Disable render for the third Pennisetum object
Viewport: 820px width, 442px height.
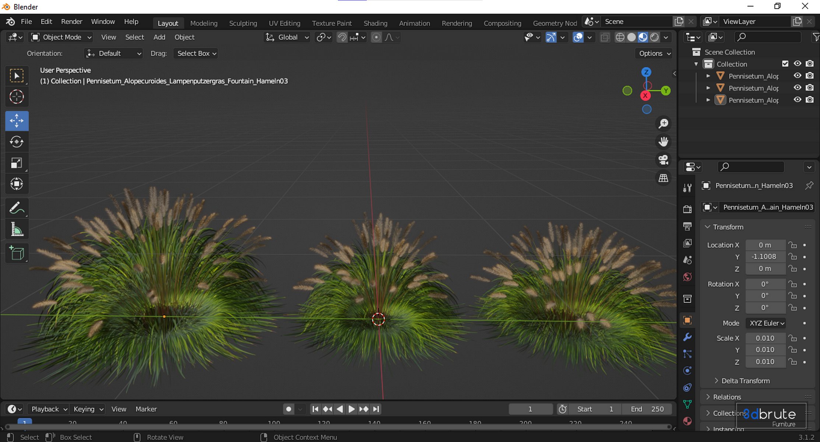coord(809,100)
